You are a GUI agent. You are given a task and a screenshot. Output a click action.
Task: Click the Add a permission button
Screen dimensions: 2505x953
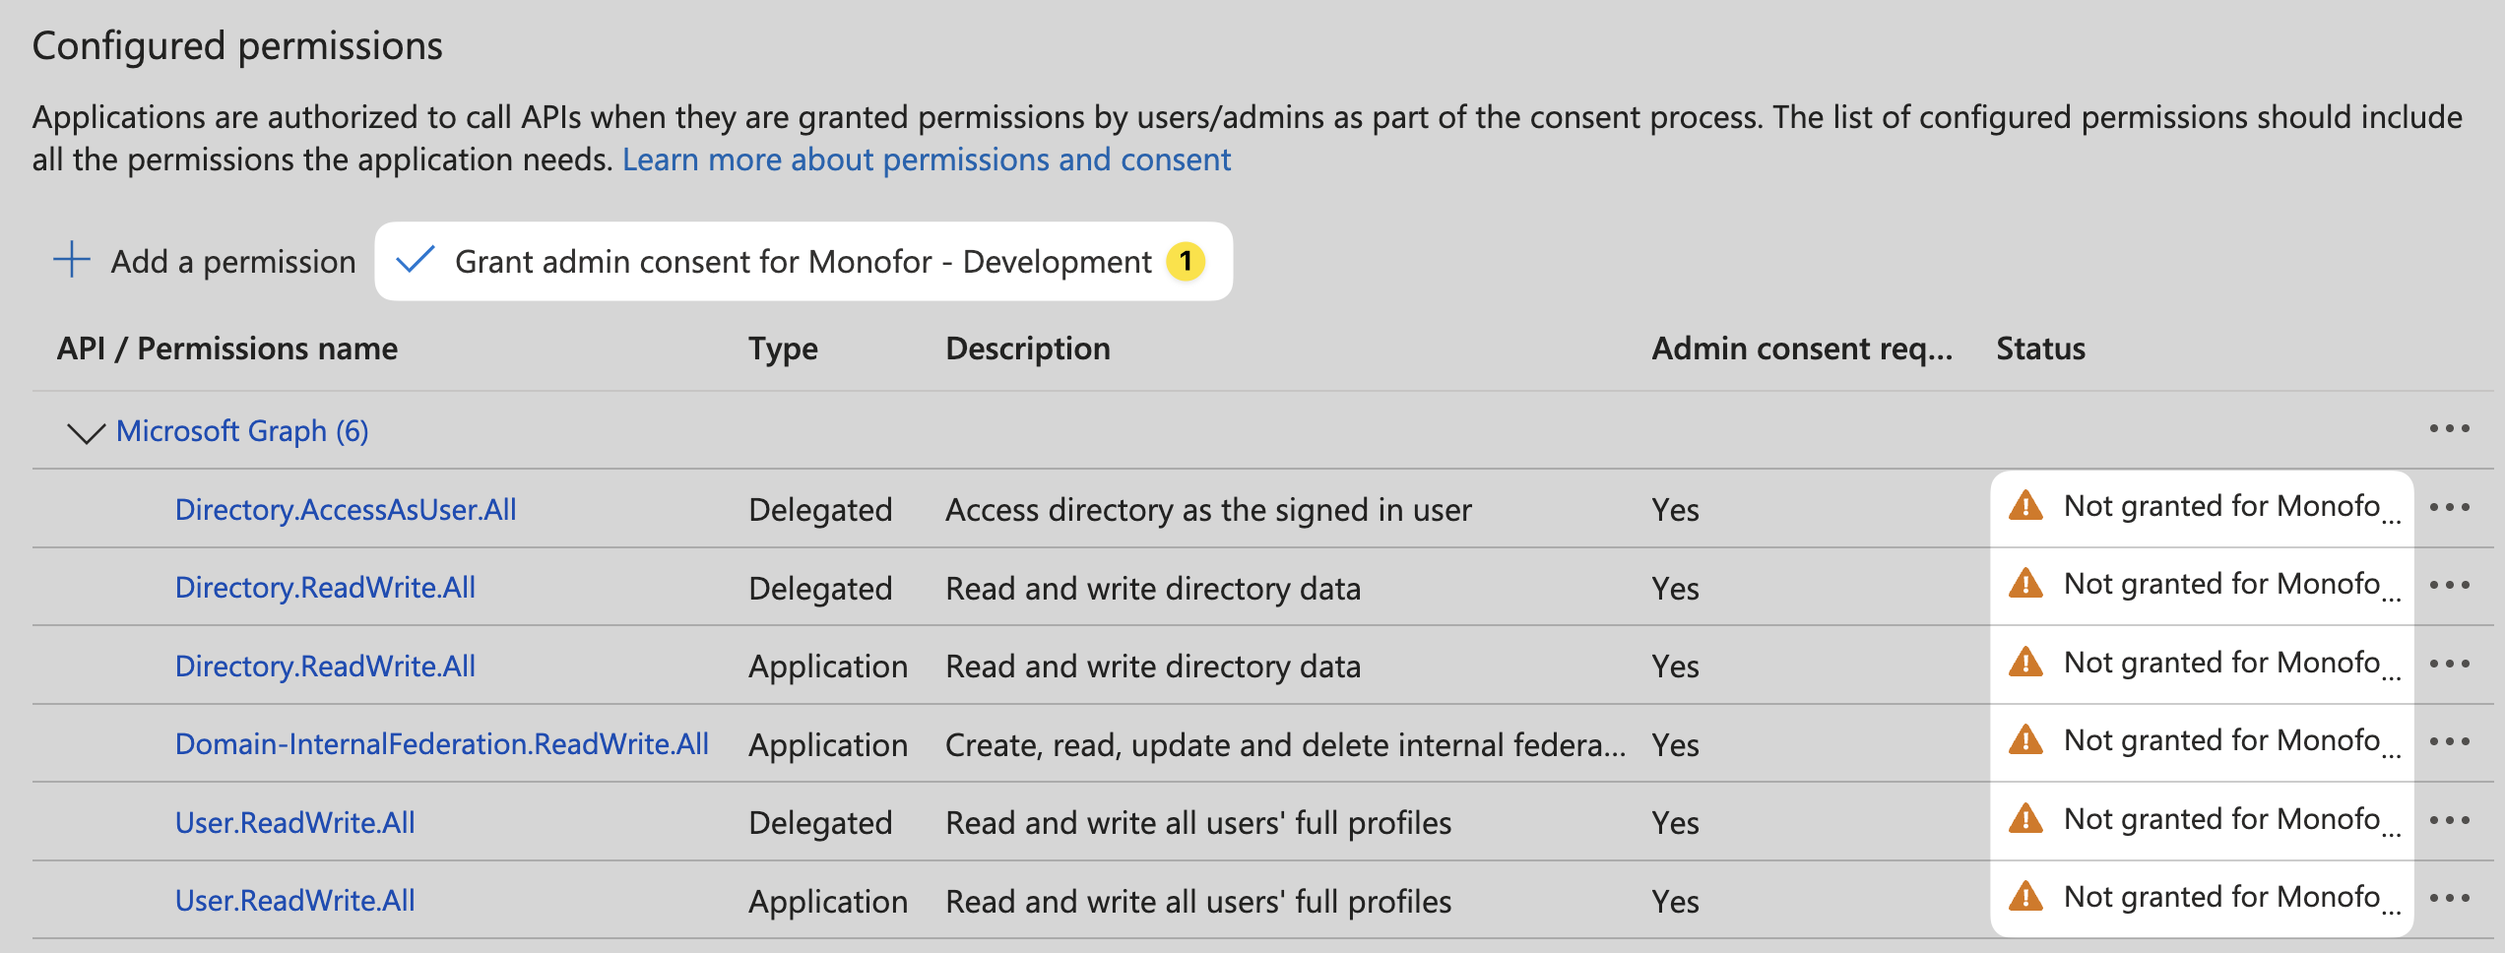pos(232,262)
